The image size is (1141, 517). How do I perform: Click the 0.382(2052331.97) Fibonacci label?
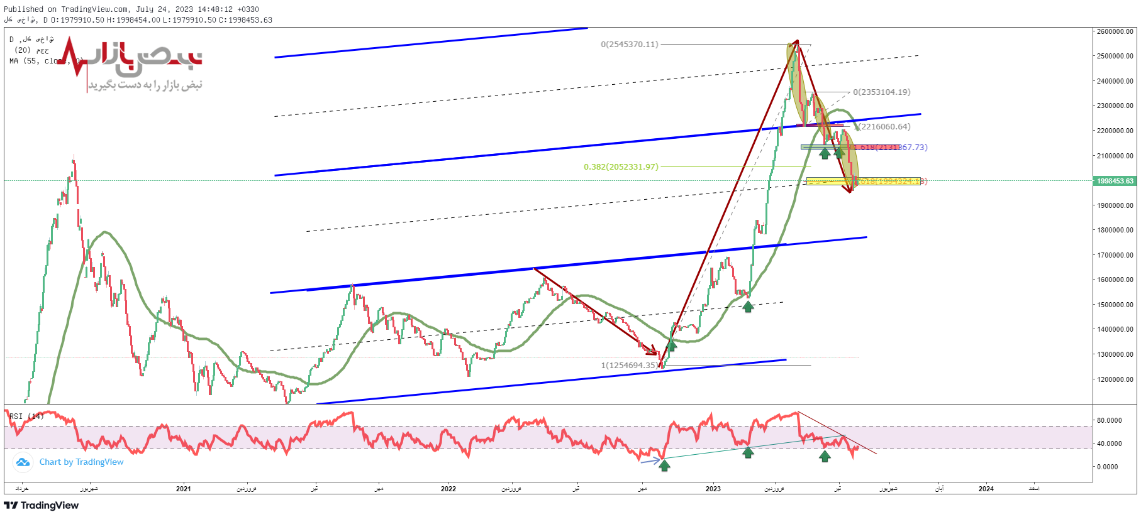621,167
